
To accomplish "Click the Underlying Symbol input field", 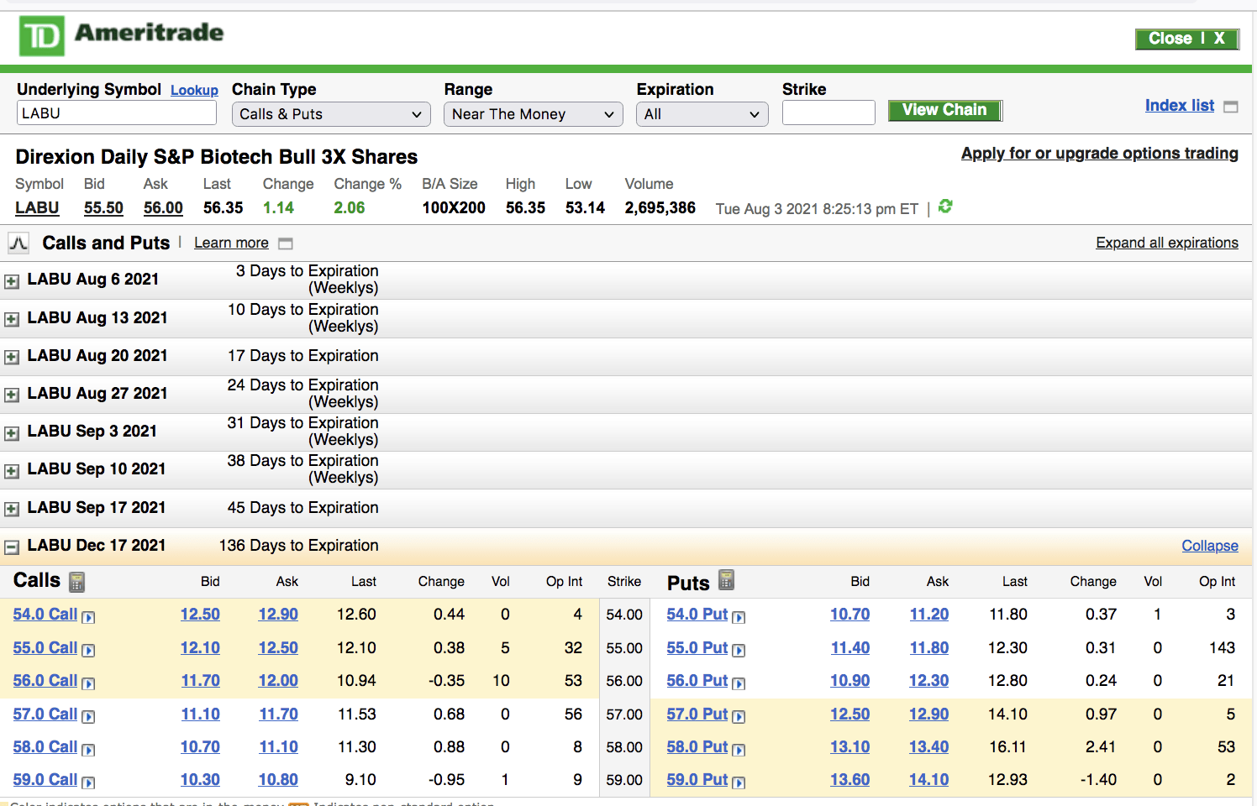I will [117, 113].
